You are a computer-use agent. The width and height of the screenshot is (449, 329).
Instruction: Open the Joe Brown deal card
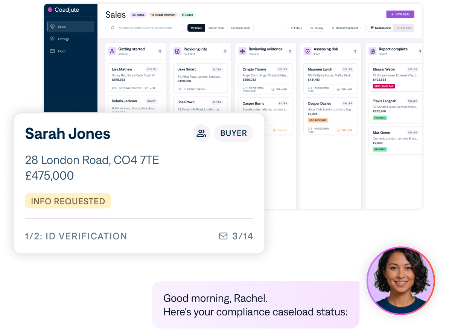201,104
